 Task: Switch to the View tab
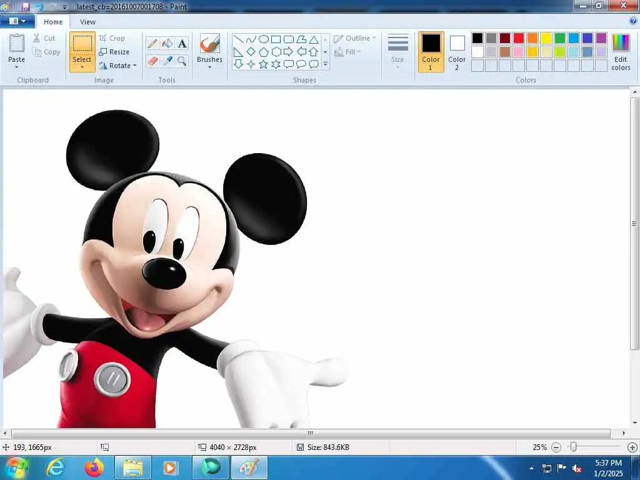[87, 22]
